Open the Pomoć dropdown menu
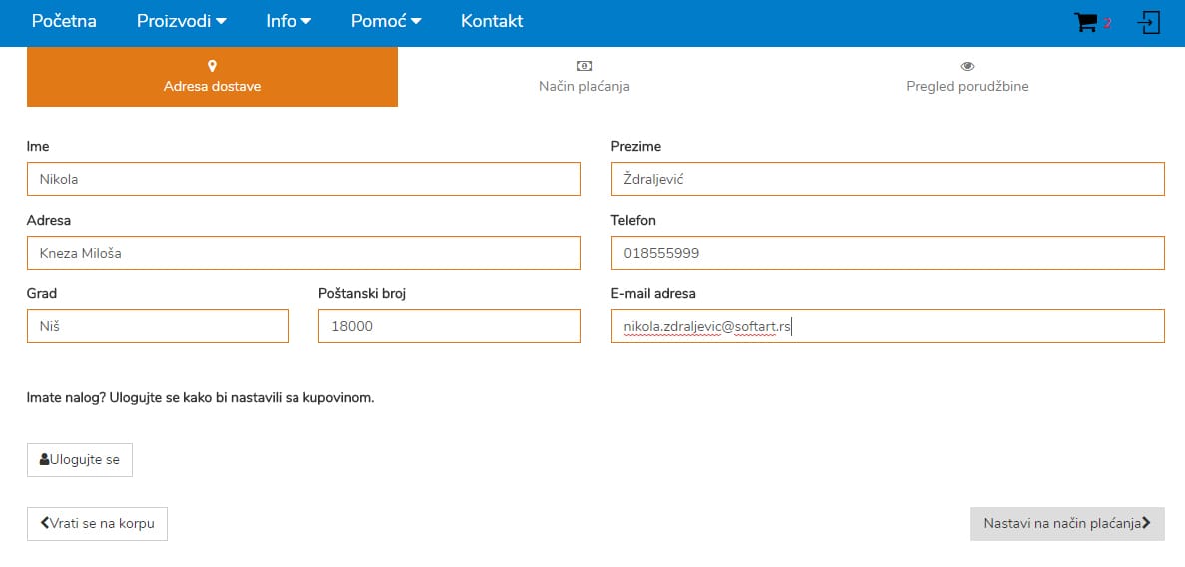Image resolution: width=1185 pixels, height=567 pixels. 385,21
